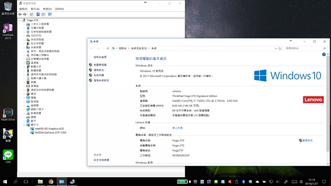
Task: Click the battery icon beside 電池 in device tree
Action: pos(28,94)
